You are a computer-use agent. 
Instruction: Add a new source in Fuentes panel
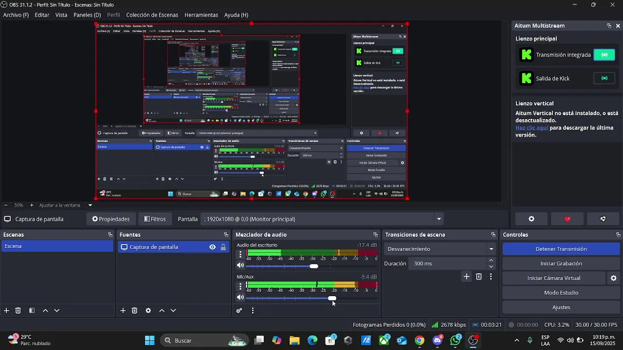pos(123,311)
